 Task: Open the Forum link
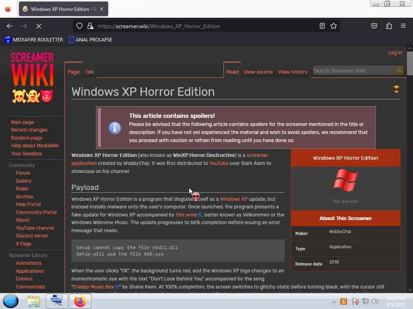23,173
